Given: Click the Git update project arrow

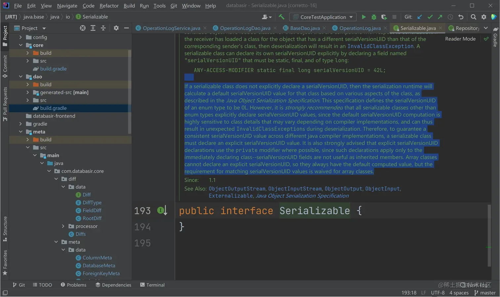Looking at the screenshot, I should point(420,17).
